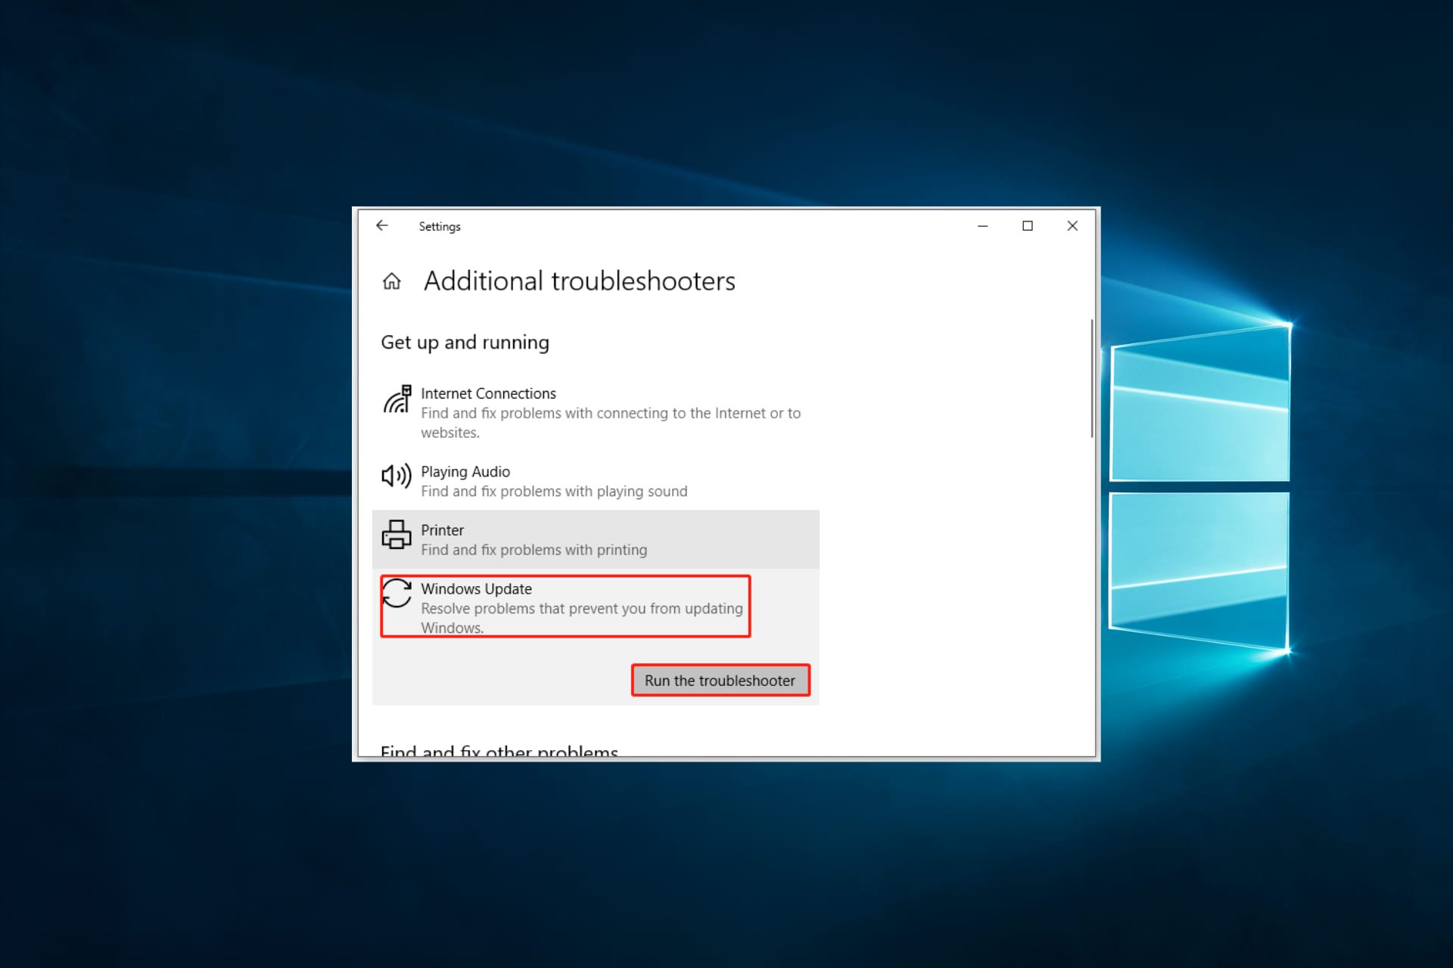Viewport: 1453px width, 968px height.
Task: Click the Playing Audio speaker icon
Action: pos(396,476)
